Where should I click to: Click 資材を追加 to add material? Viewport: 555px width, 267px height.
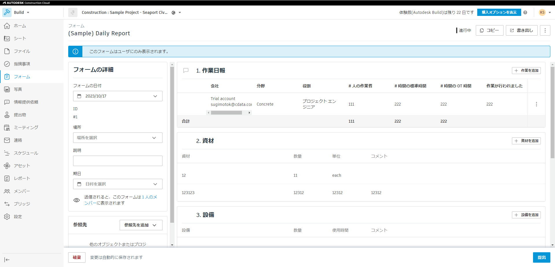coord(526,141)
